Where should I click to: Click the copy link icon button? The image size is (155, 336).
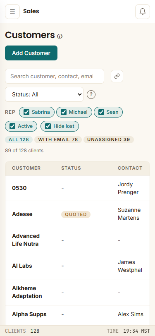pos(117,76)
